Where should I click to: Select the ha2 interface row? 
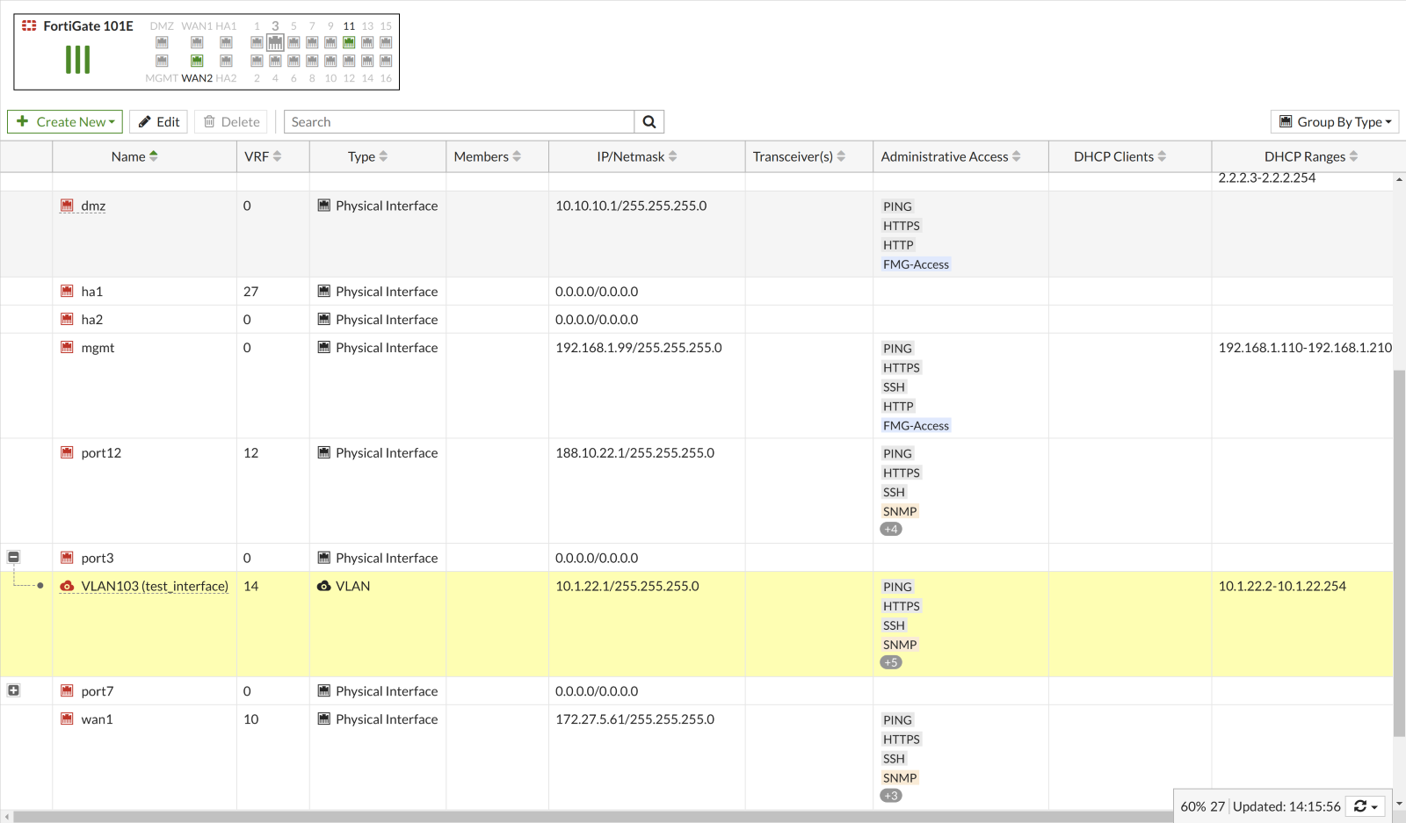(x=697, y=320)
